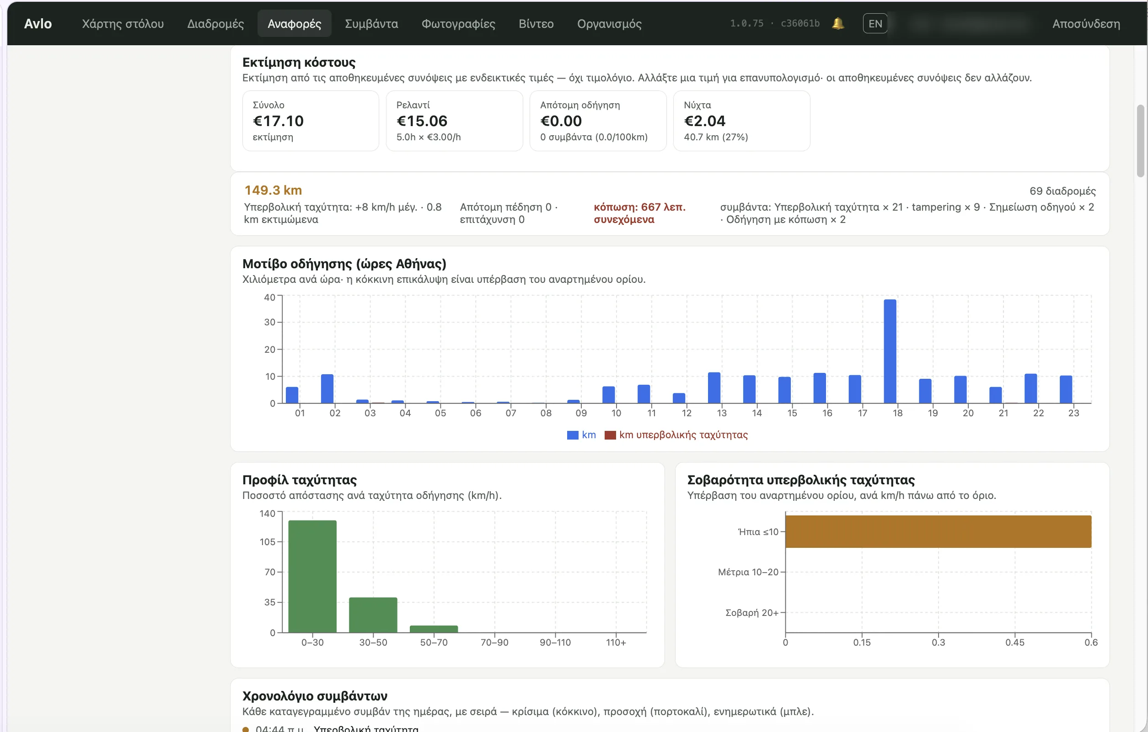This screenshot has height=732, width=1148.
Task: Click the 69 διαδρομές text
Action: 1062,191
